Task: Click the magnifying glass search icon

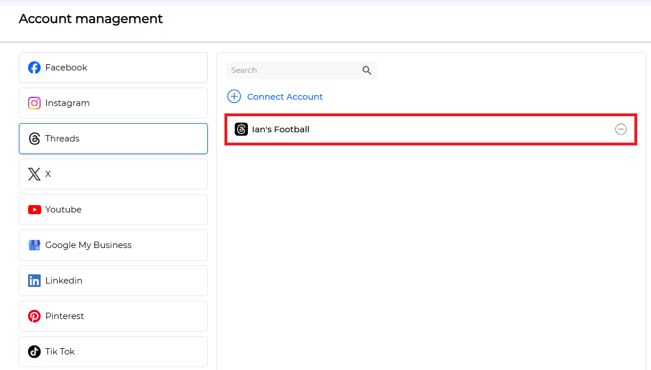Action: tap(366, 70)
